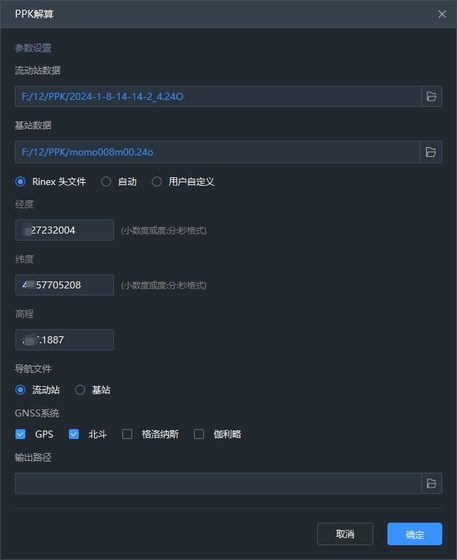Toggle the 北斗 checkbox

tap(74, 434)
